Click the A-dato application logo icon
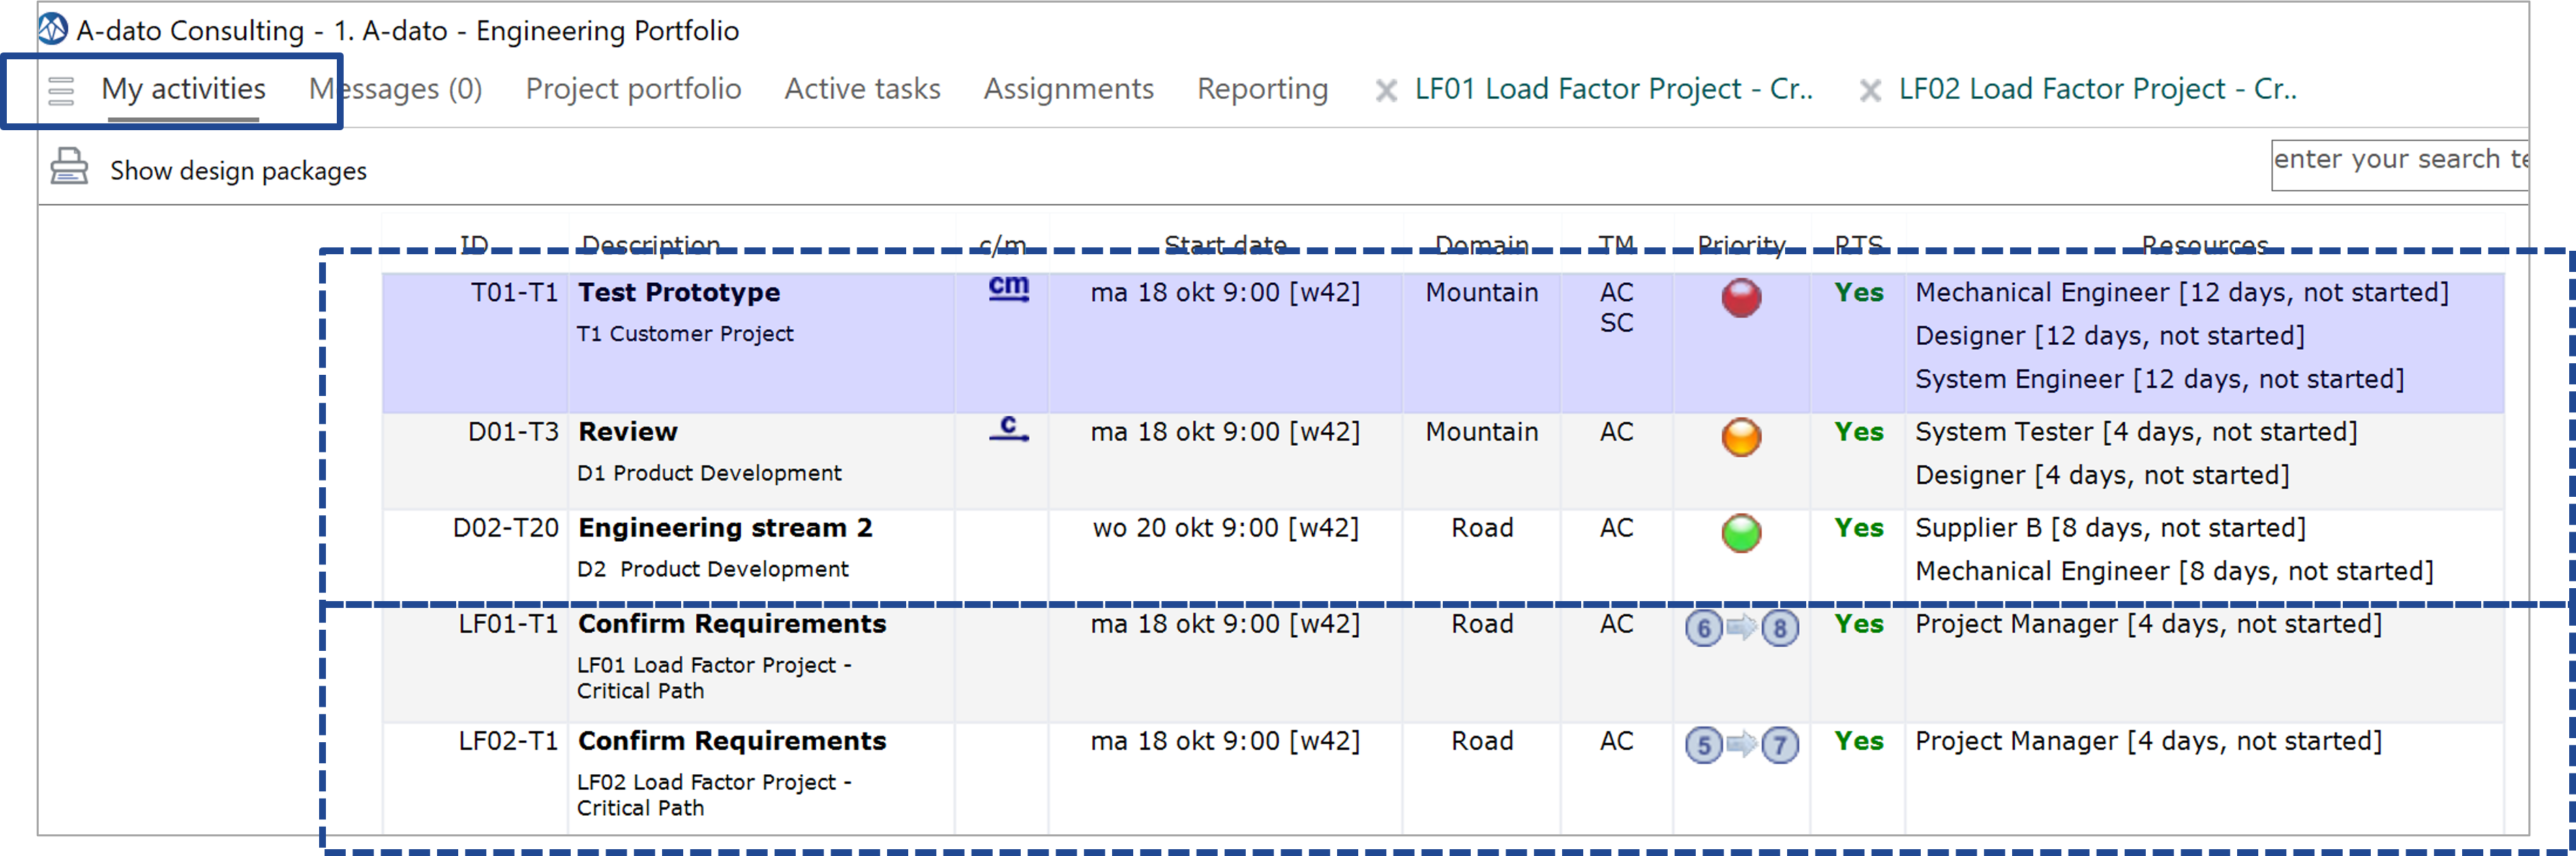 point(53,29)
